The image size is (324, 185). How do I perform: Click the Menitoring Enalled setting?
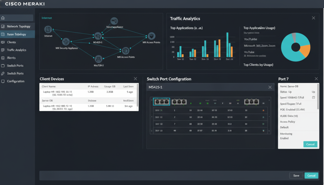coord(286,136)
